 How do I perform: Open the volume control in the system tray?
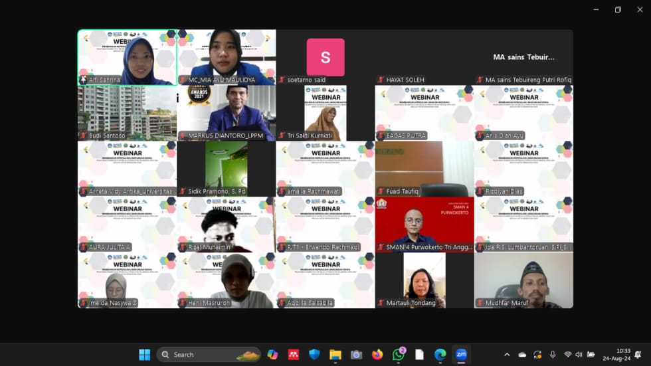tap(579, 355)
